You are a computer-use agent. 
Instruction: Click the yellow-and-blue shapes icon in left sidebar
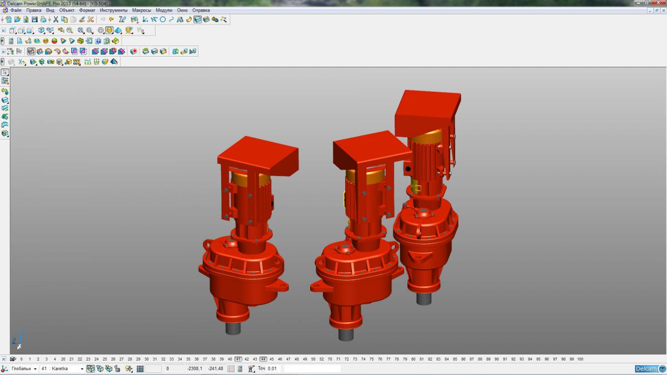(5, 91)
